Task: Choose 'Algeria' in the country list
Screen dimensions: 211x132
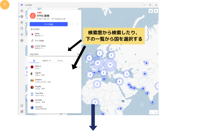Action: pos(38,73)
